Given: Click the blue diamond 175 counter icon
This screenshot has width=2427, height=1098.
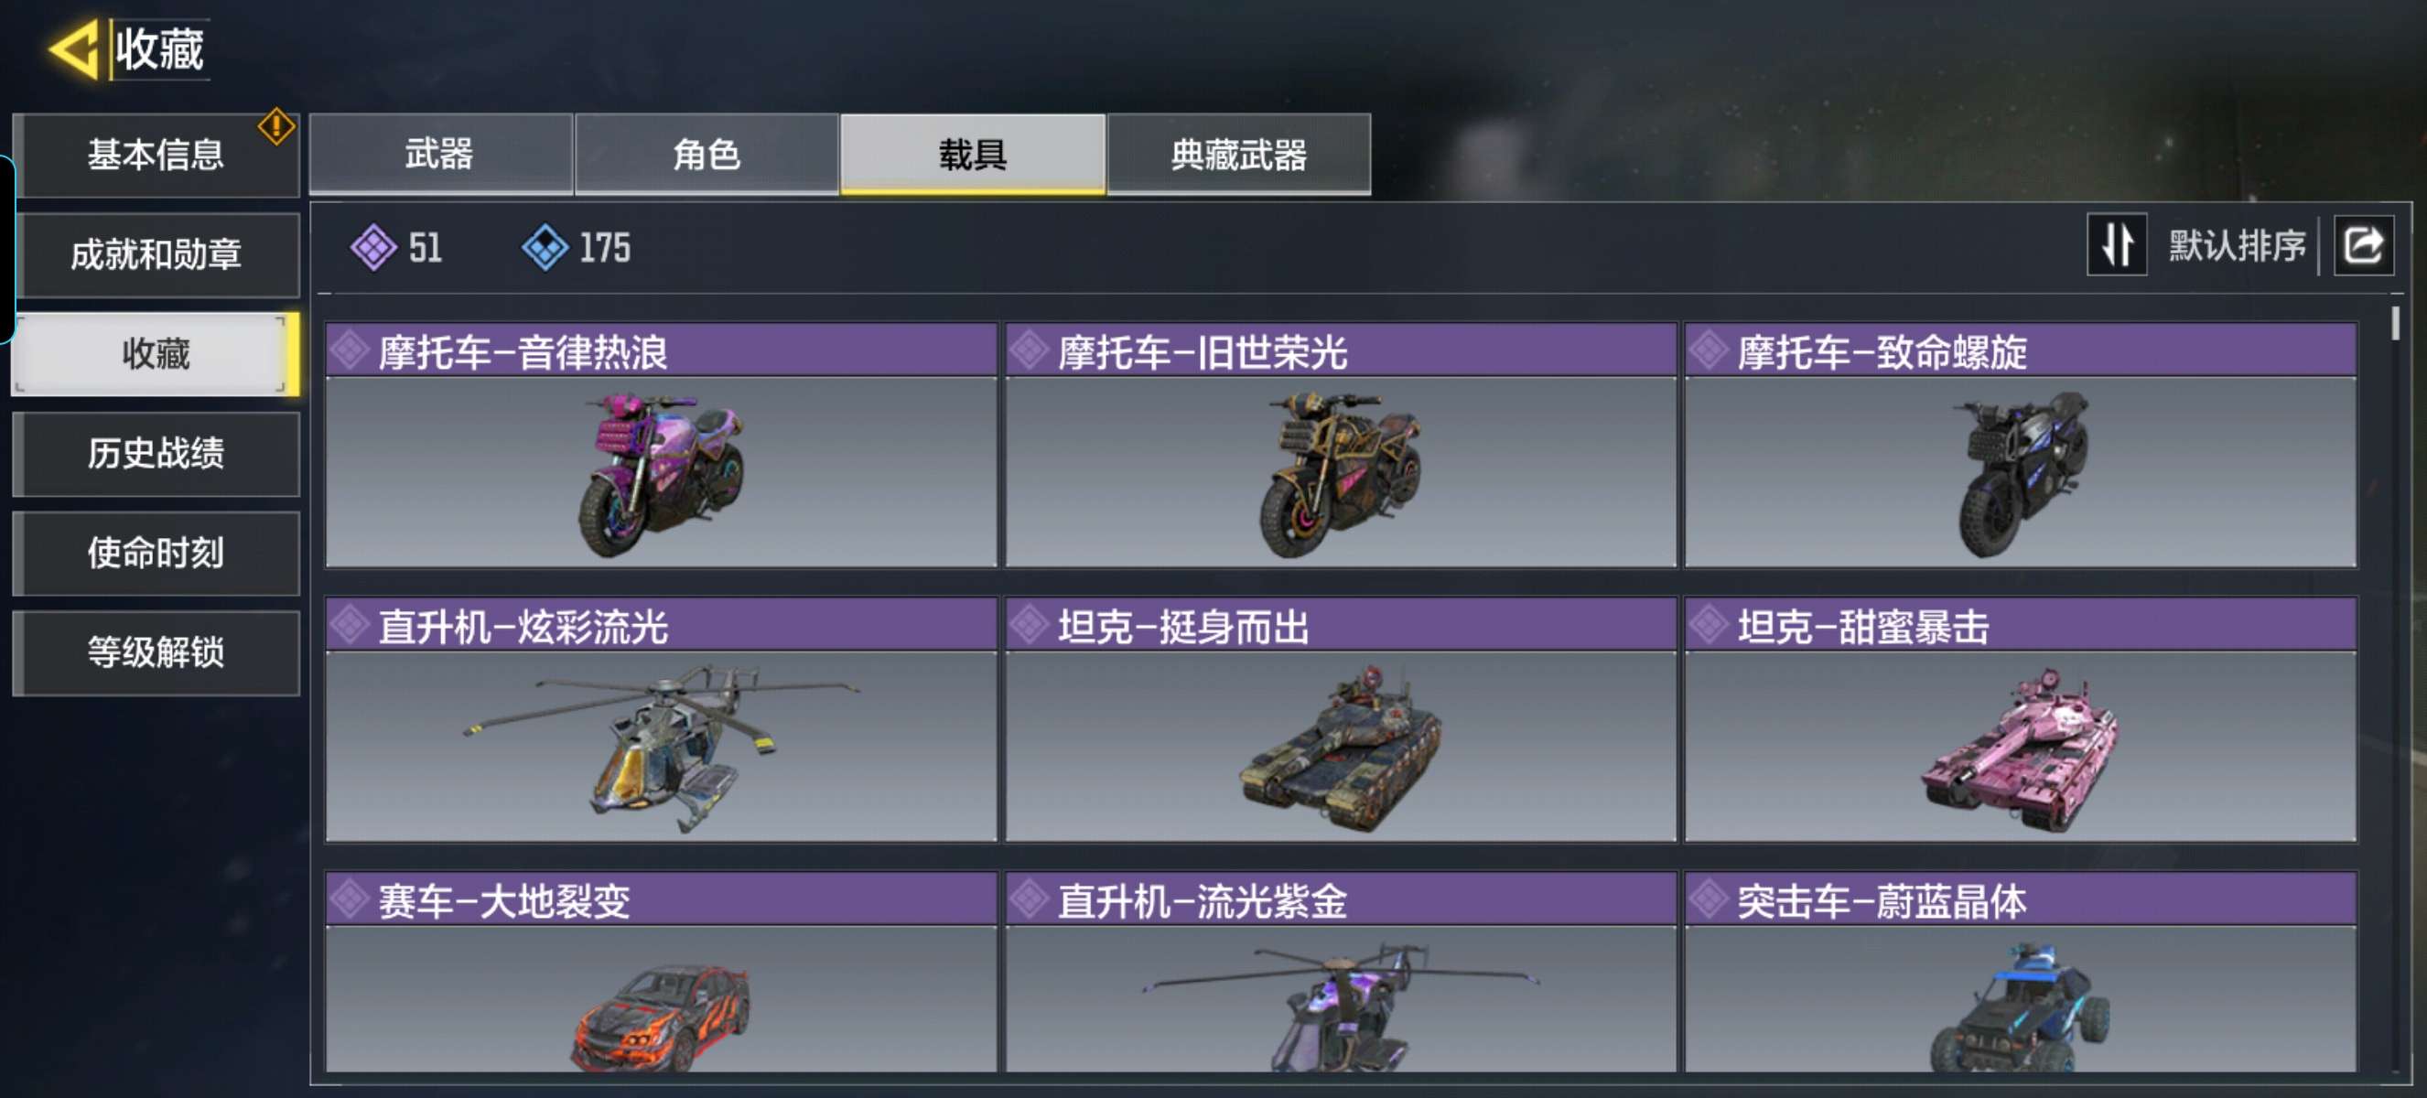Looking at the screenshot, I should click(545, 248).
